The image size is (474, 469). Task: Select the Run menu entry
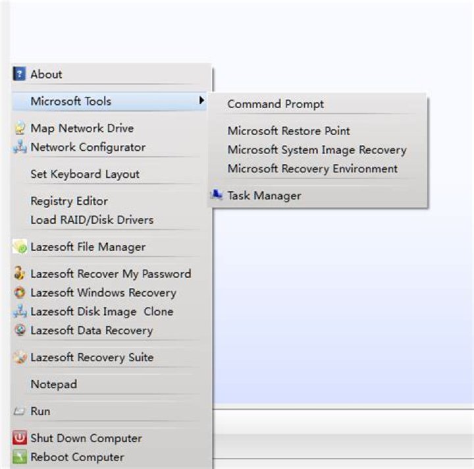(111, 411)
